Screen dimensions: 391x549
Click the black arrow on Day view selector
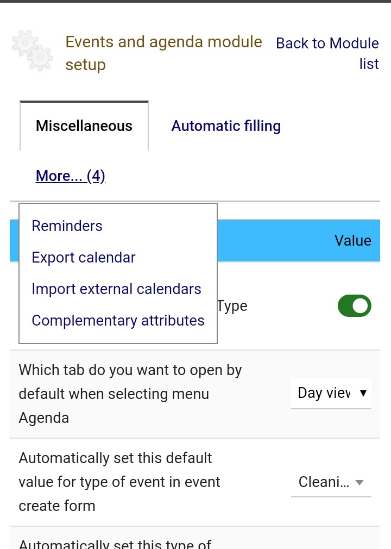point(363,393)
